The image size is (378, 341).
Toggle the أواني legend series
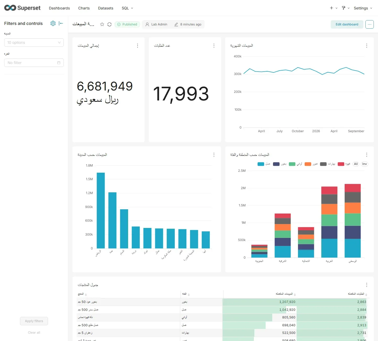tap(295, 164)
